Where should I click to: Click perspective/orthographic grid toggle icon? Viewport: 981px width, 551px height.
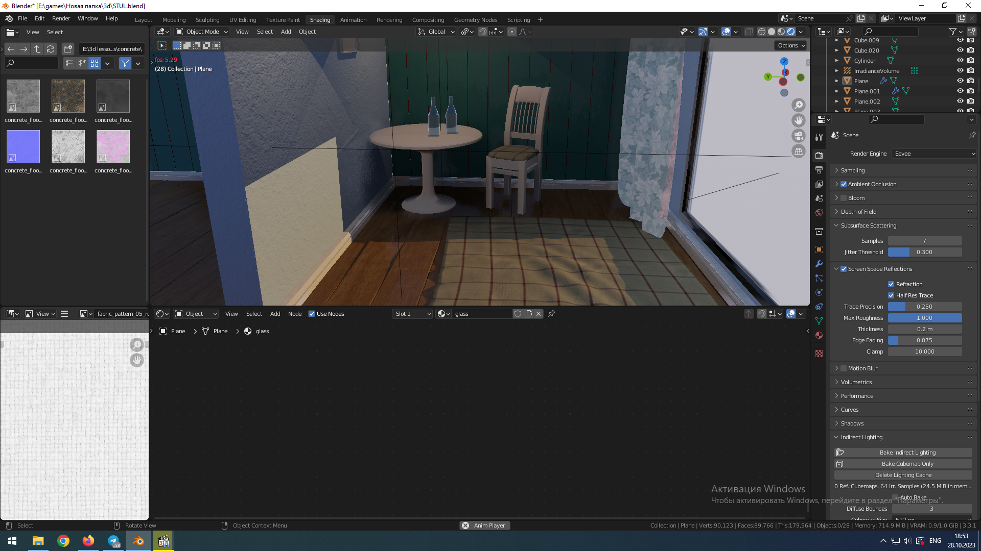[798, 152]
